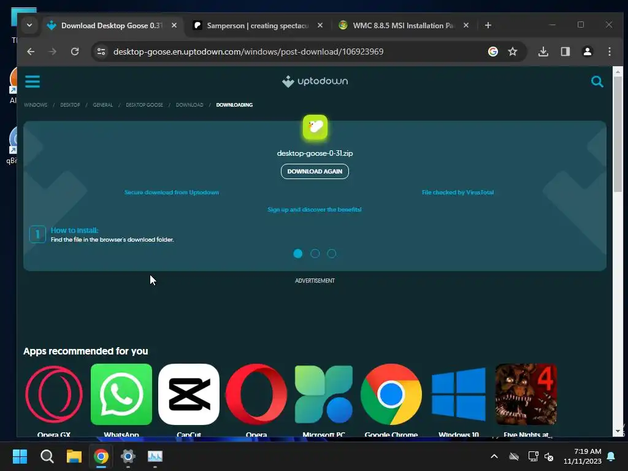Close the Download Desktop Goose tab
This screenshot has width=628, height=471.
click(174, 25)
